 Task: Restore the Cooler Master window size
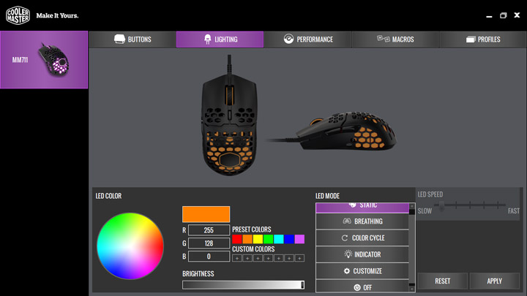[503, 15]
